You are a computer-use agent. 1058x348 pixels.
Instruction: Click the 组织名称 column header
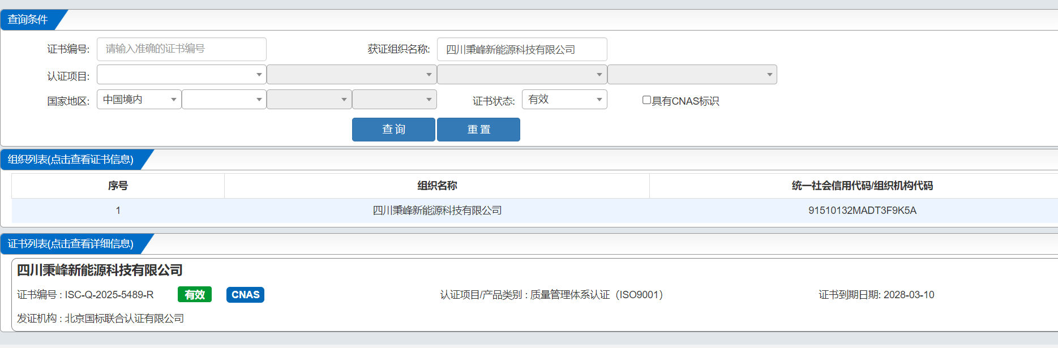point(437,186)
